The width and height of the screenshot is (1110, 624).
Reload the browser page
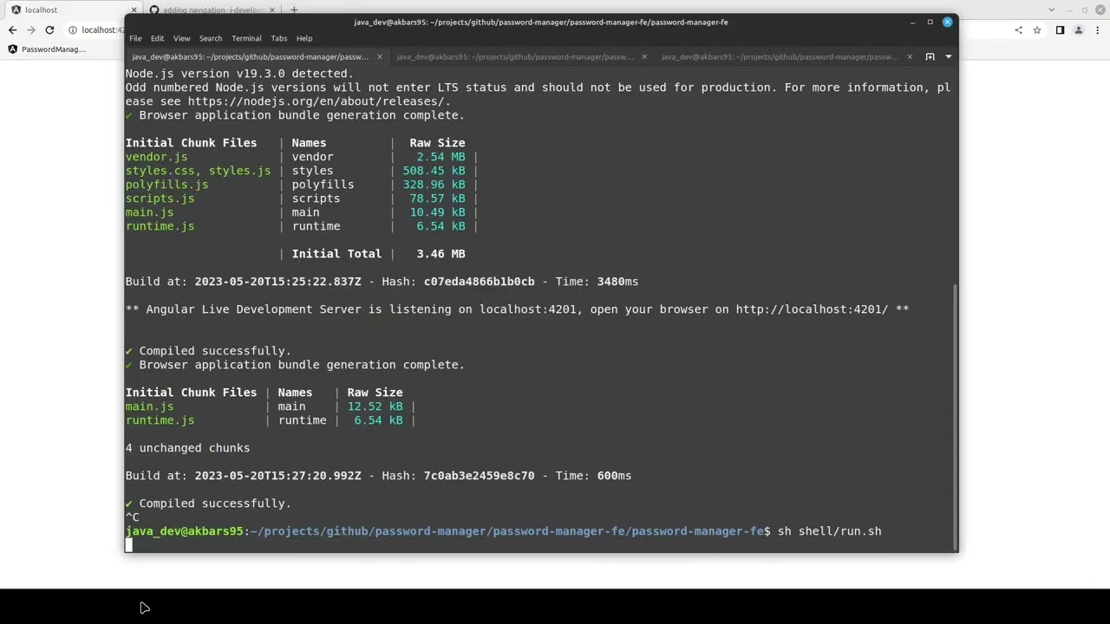coord(49,29)
